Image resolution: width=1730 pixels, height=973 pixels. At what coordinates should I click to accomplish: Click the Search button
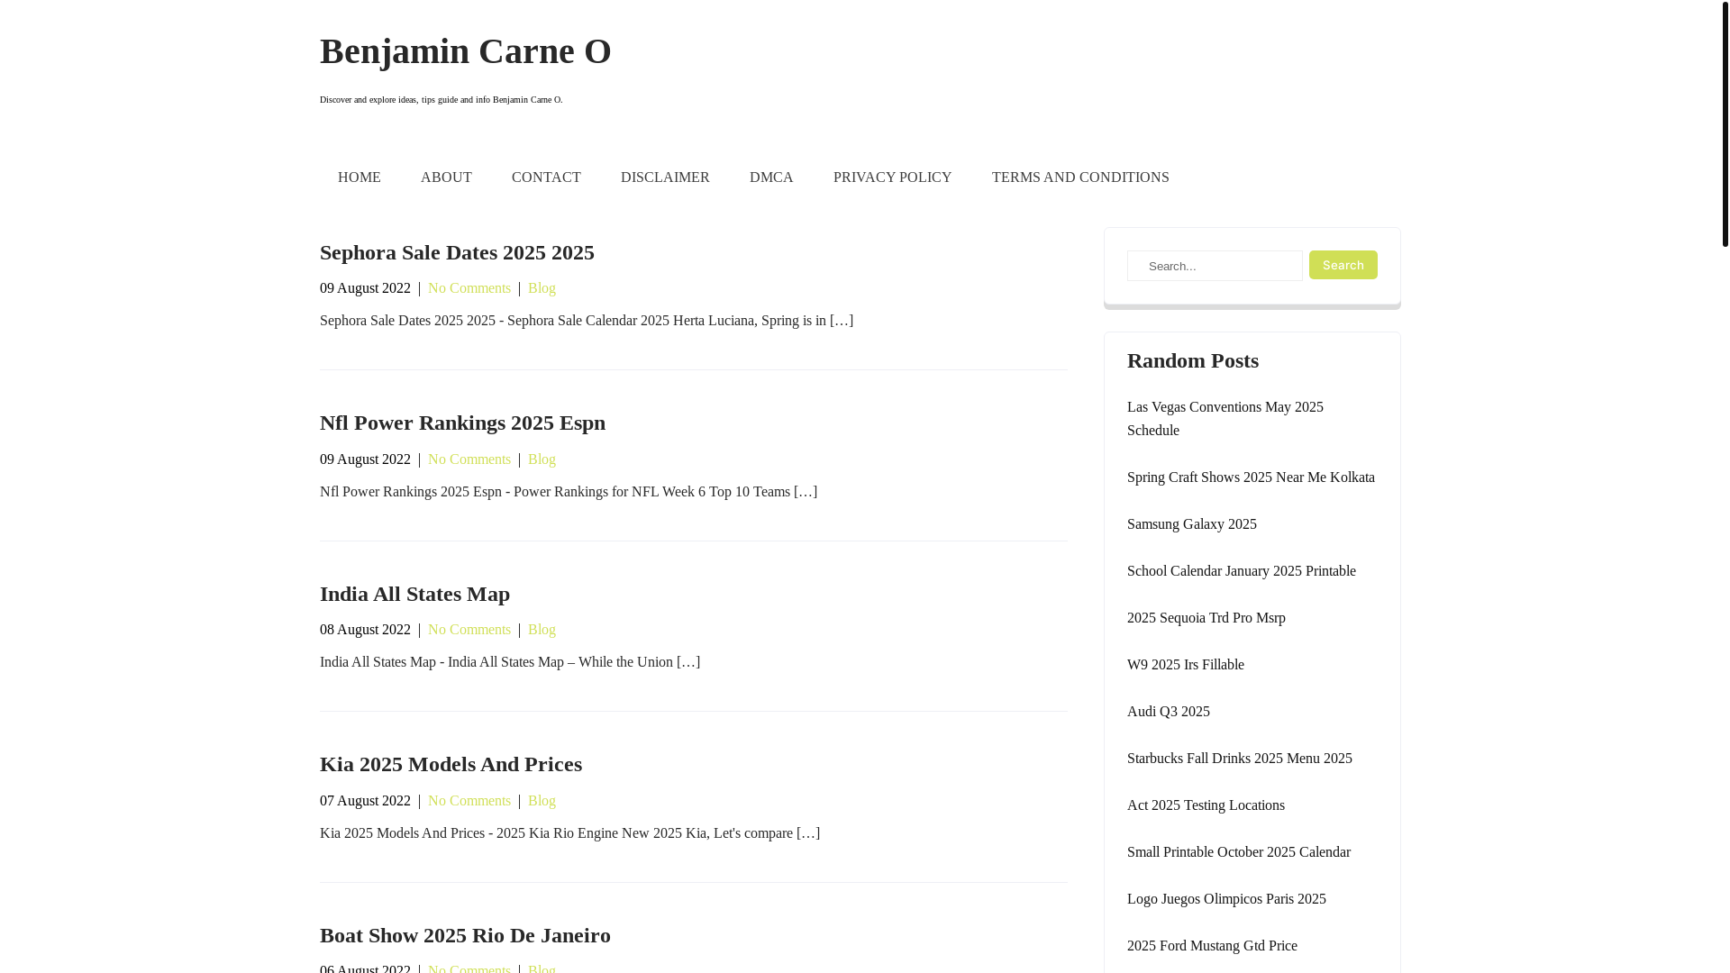[1343, 265]
